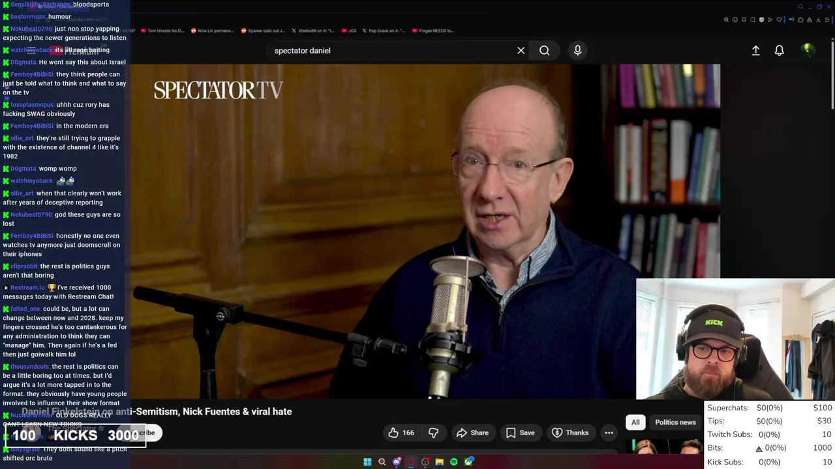Screen dimensions: 835x469
Task: Open the Windows Start menu
Action: click(x=367, y=462)
